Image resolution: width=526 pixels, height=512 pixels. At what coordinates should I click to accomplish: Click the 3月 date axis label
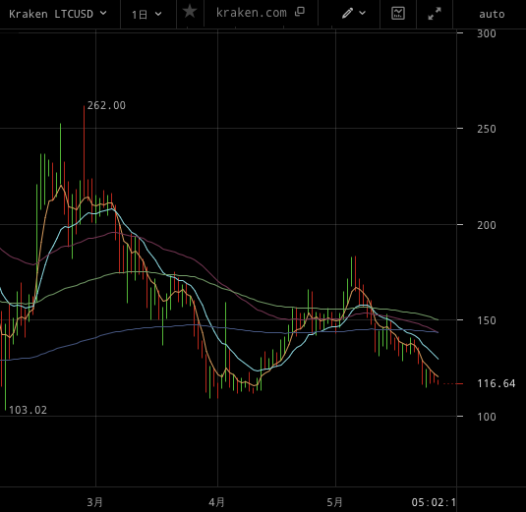pos(95,502)
